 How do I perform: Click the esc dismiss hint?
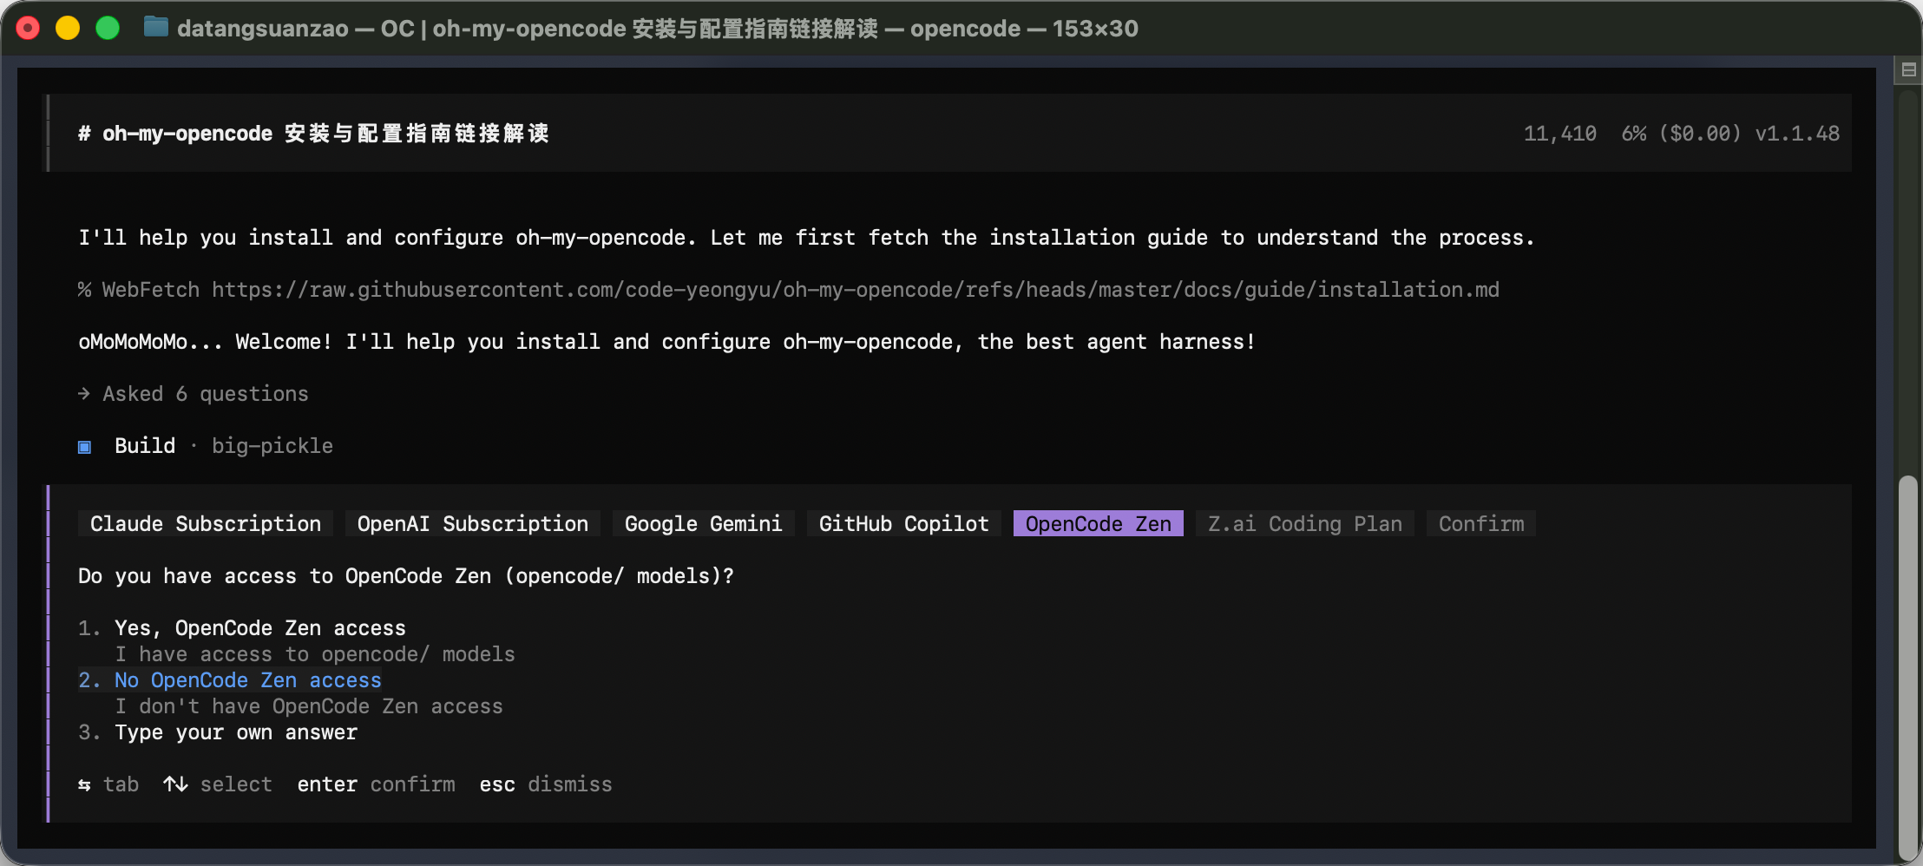546,784
